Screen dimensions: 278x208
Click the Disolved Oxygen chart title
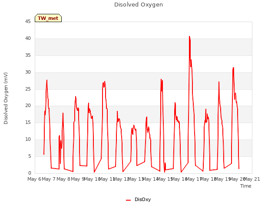pos(139,5)
